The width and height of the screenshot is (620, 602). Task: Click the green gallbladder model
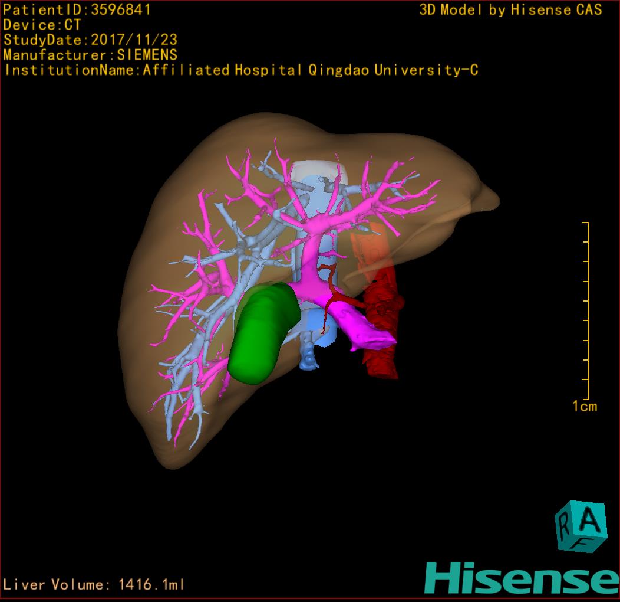[264, 333]
